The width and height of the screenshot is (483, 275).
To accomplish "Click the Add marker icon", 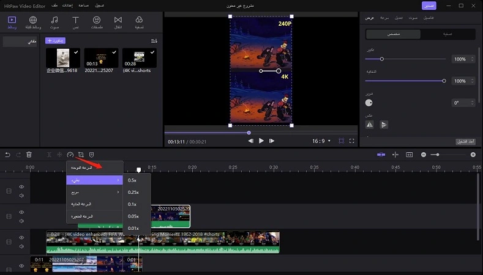I will 91,155.
